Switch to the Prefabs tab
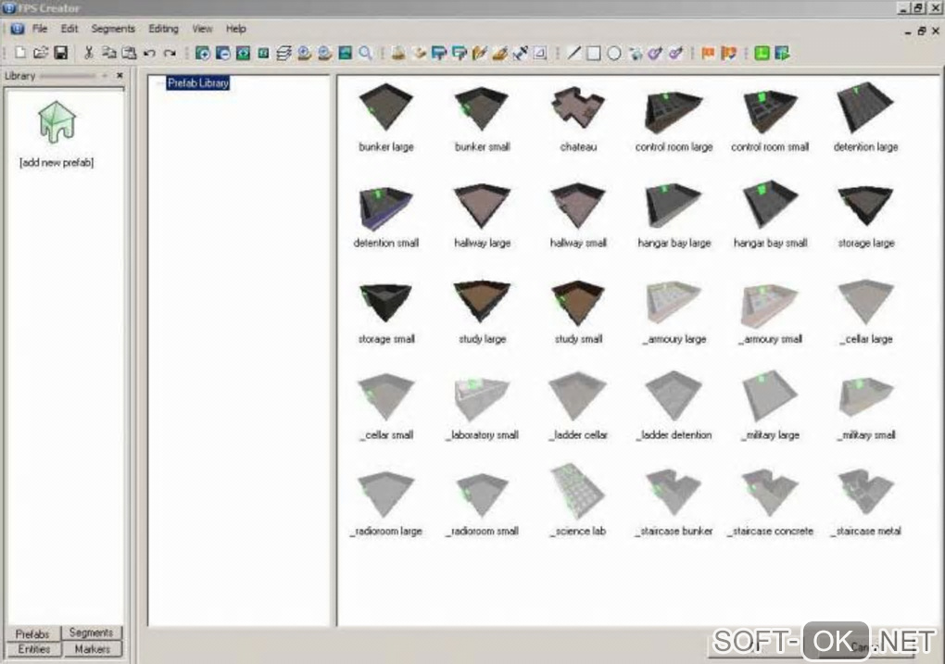This screenshot has height=664, width=945. click(x=32, y=633)
